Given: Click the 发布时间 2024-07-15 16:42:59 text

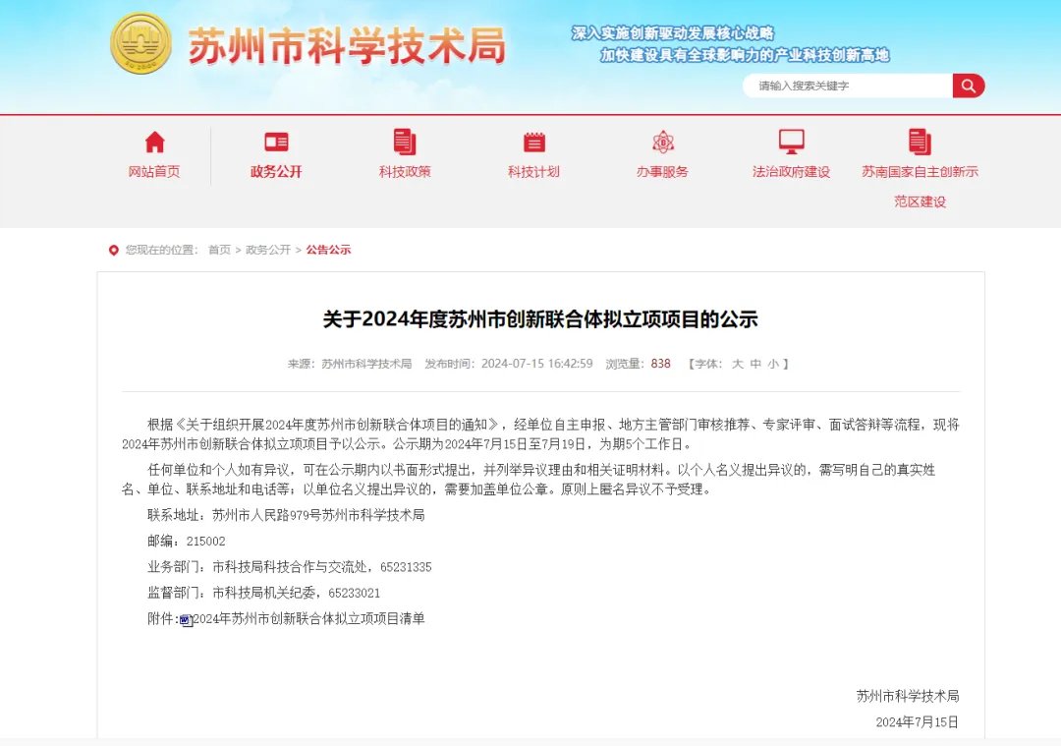Looking at the screenshot, I should pos(509,365).
